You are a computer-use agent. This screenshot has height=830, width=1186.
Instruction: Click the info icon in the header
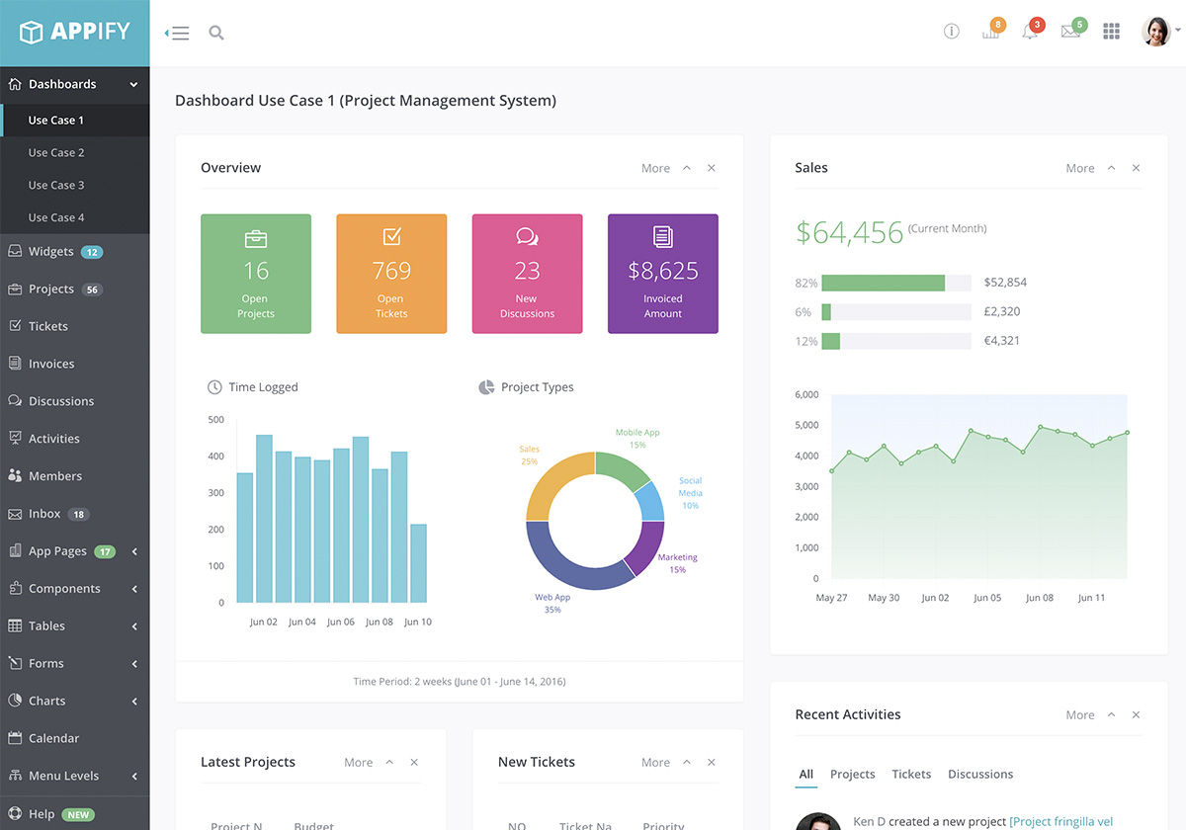point(951,31)
